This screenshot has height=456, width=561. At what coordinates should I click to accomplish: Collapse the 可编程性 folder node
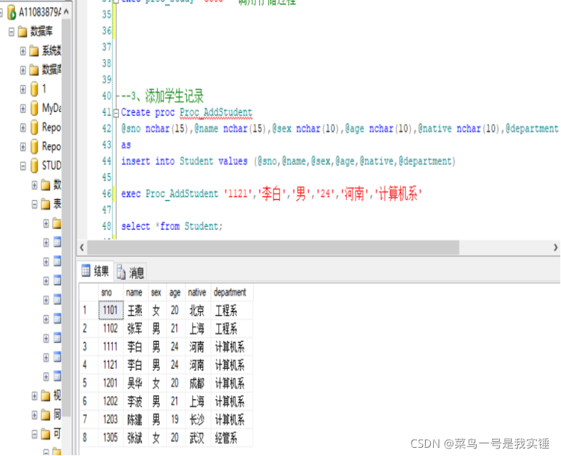34,434
